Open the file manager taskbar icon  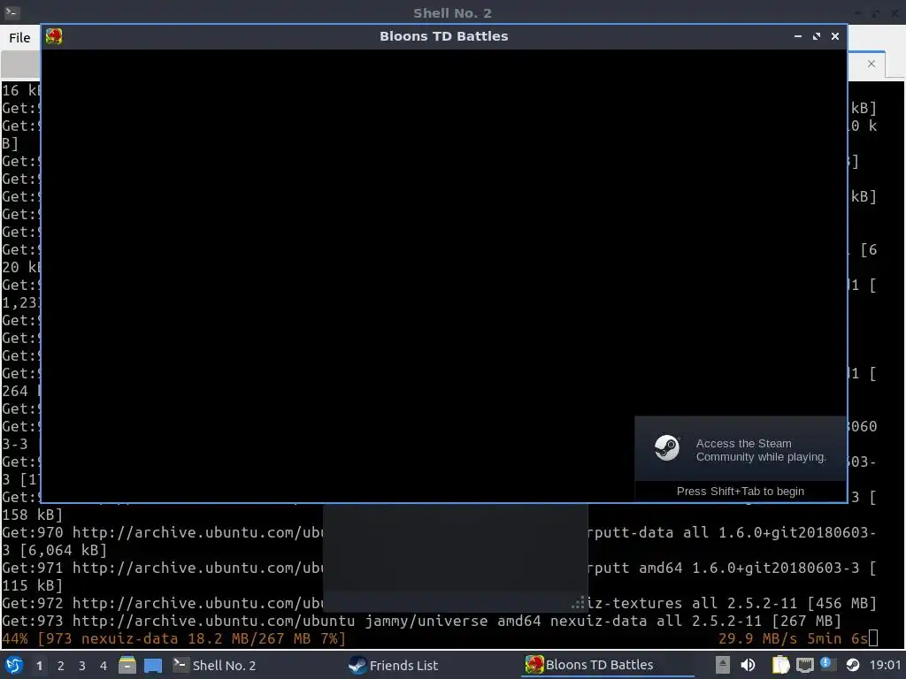[127, 665]
